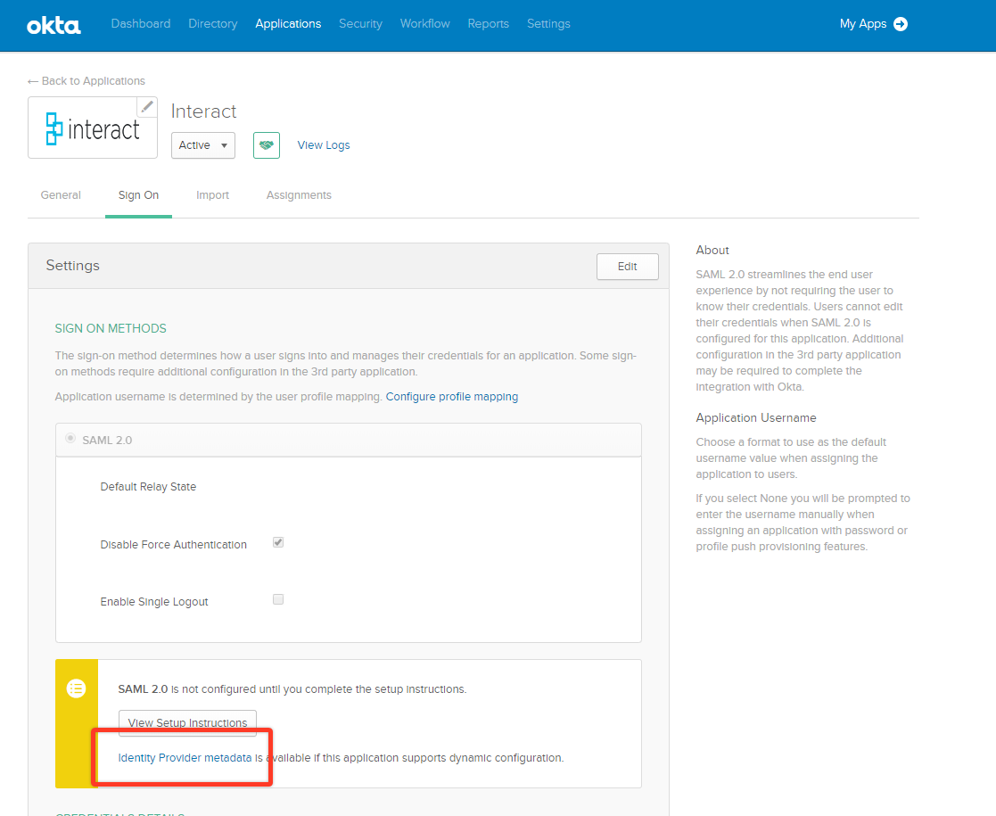Open the Settings menu in top navigation

click(548, 23)
